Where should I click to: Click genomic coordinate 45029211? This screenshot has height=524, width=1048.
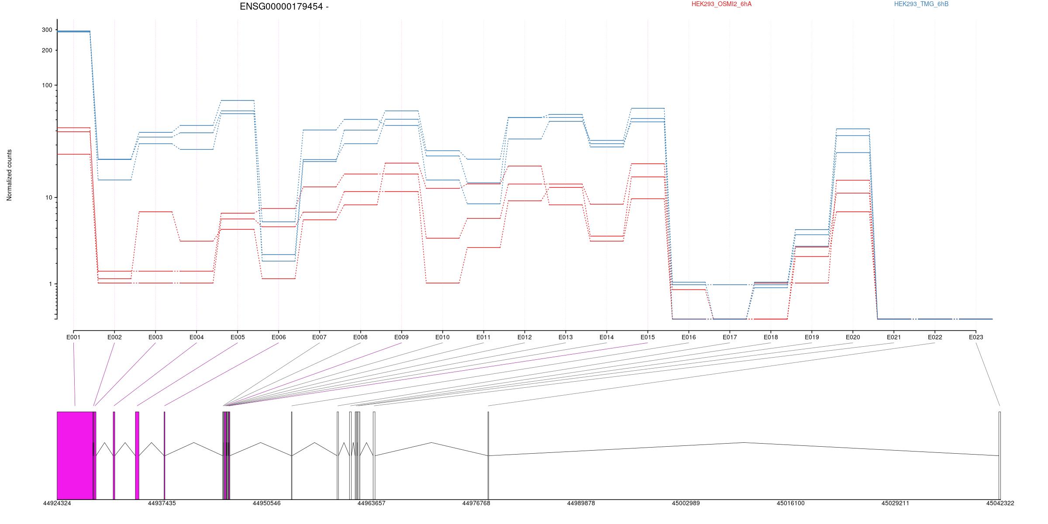[x=895, y=503]
